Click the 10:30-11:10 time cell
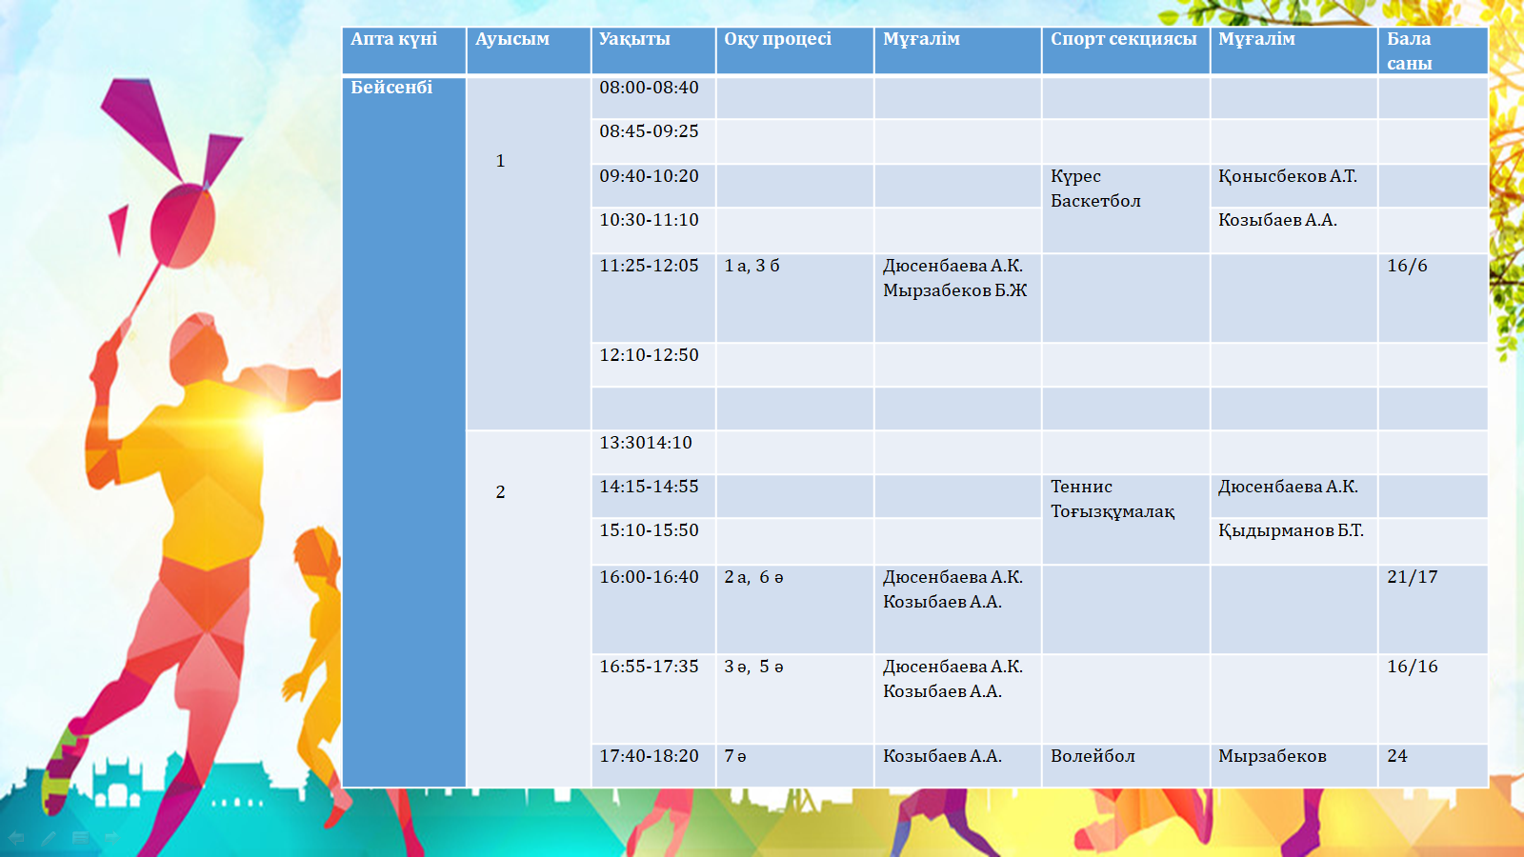 [653, 230]
